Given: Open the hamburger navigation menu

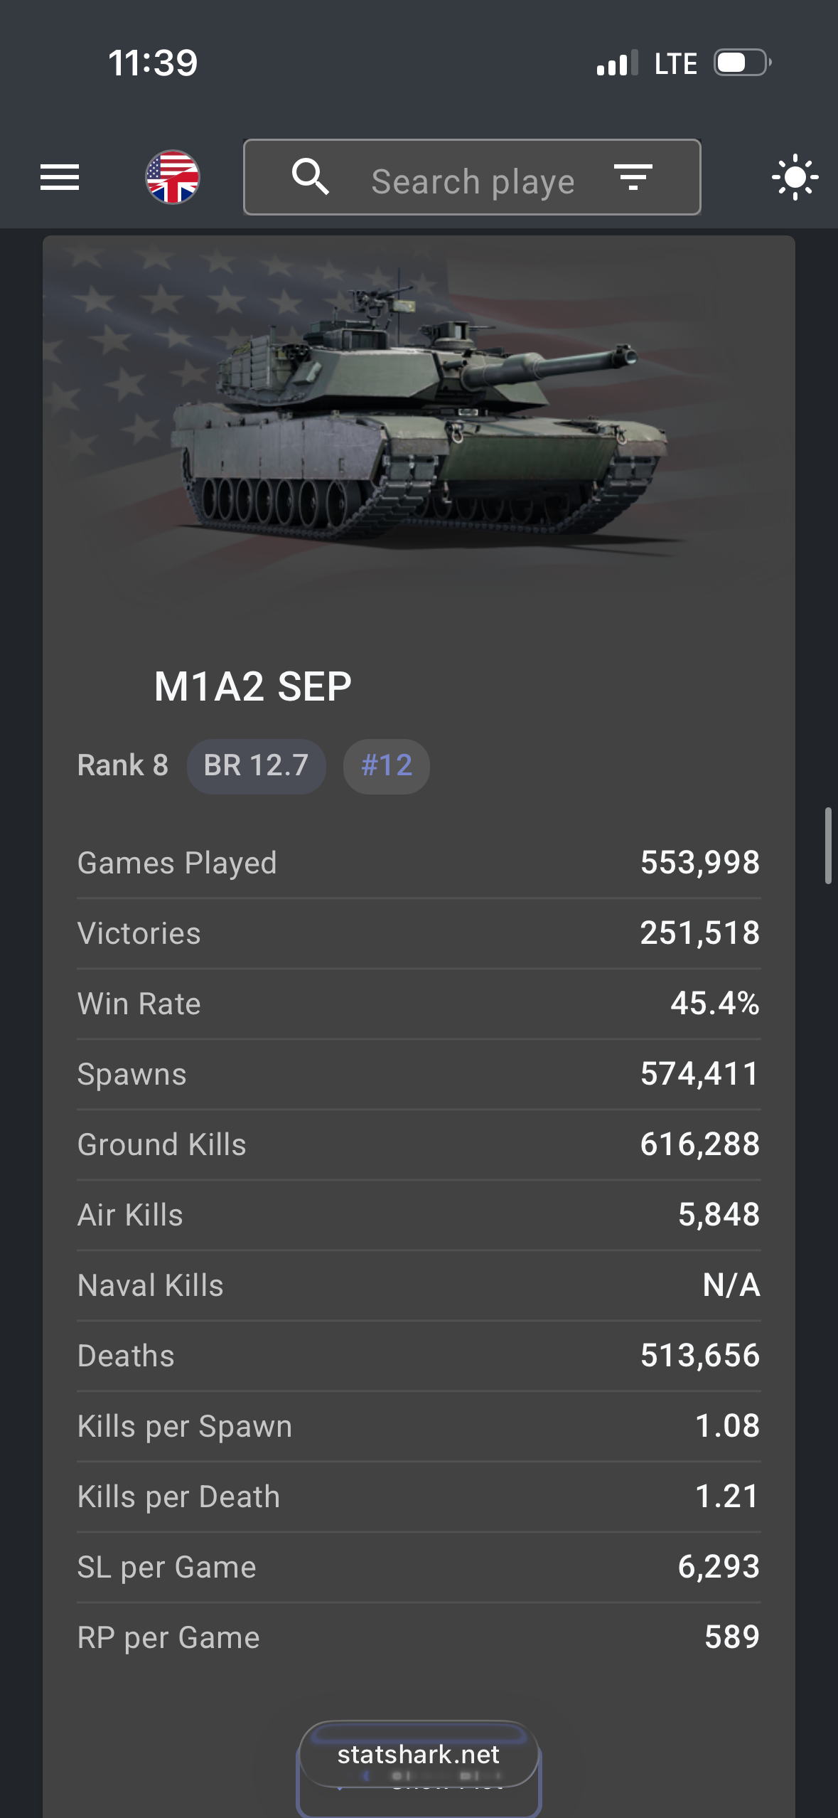Looking at the screenshot, I should click(60, 177).
